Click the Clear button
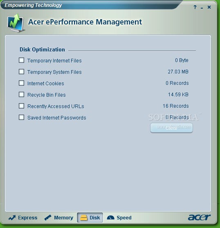Image resolution: width=220 pixels, height=228 pixels. (171, 128)
